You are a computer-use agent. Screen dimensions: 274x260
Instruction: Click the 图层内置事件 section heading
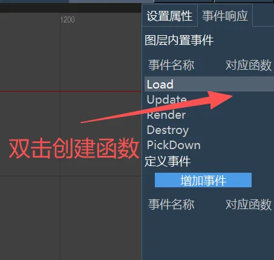[x=179, y=40]
